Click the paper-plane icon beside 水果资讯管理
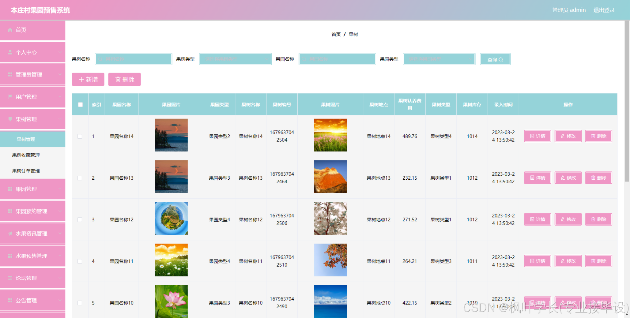Image resolution: width=630 pixels, height=318 pixels. (x=10, y=234)
